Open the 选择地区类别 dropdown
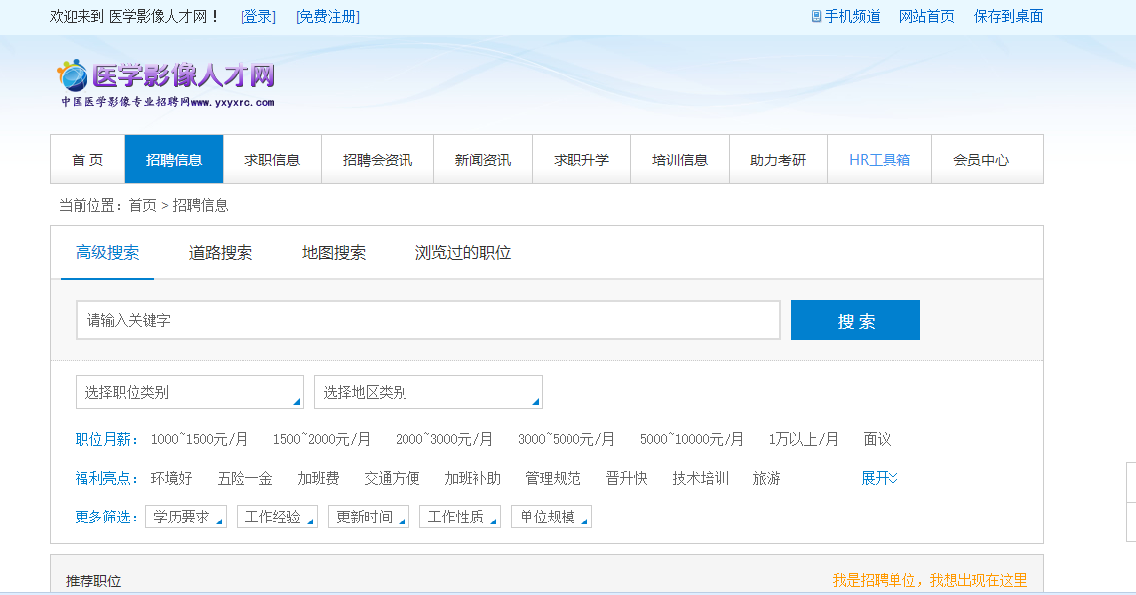1136x595 pixels. coord(427,392)
